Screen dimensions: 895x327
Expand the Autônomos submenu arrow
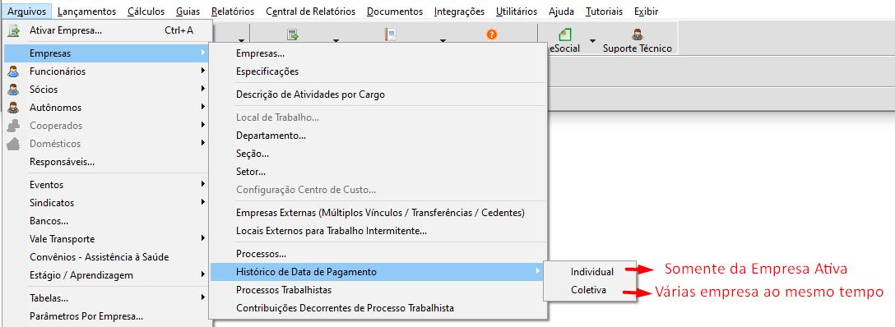coord(202,107)
